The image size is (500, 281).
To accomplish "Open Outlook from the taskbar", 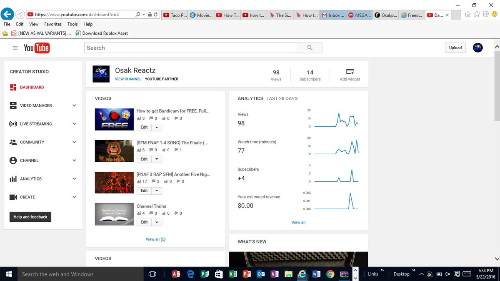I will [261, 274].
